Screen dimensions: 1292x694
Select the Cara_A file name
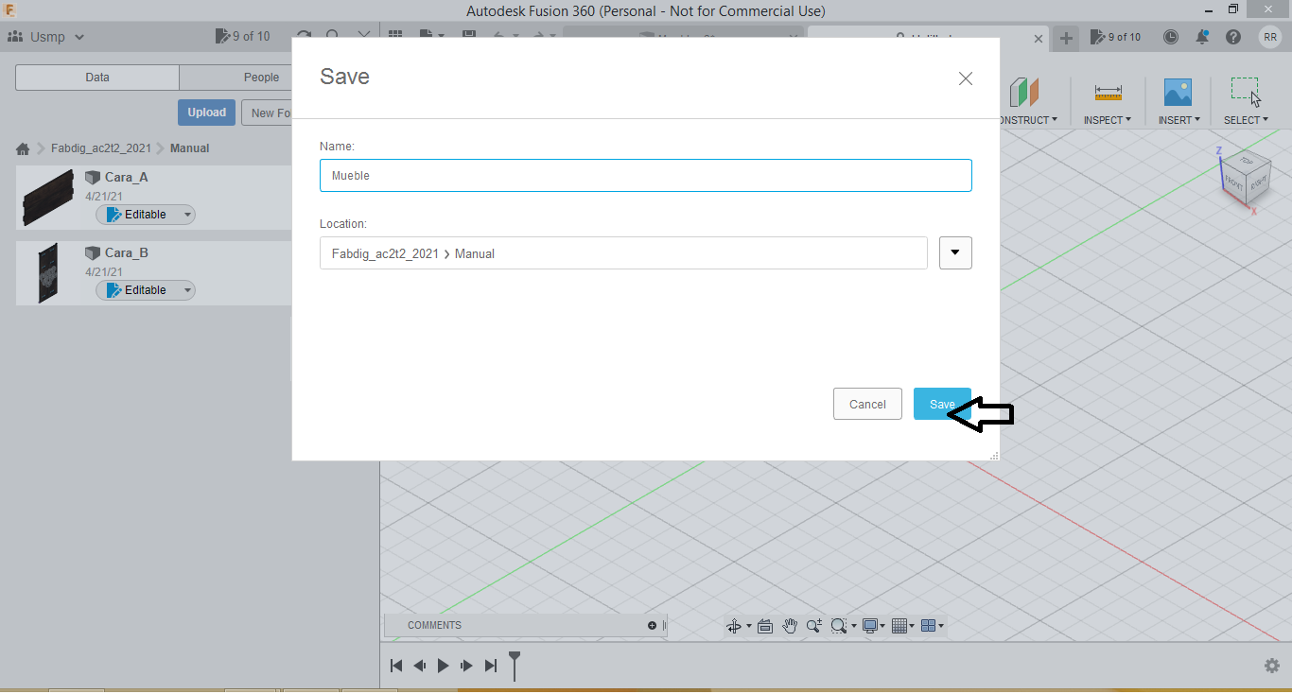coord(127,177)
